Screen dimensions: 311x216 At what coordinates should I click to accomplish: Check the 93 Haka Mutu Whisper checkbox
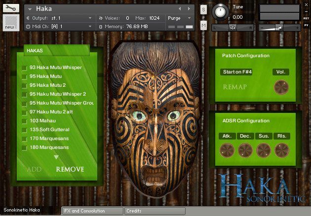24,68
